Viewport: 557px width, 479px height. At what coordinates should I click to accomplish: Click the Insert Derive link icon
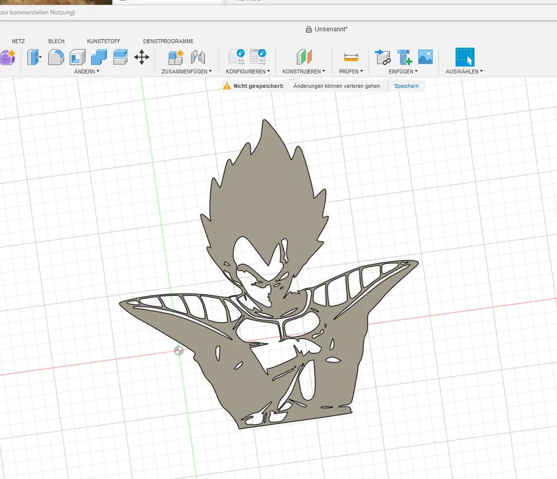(x=383, y=57)
